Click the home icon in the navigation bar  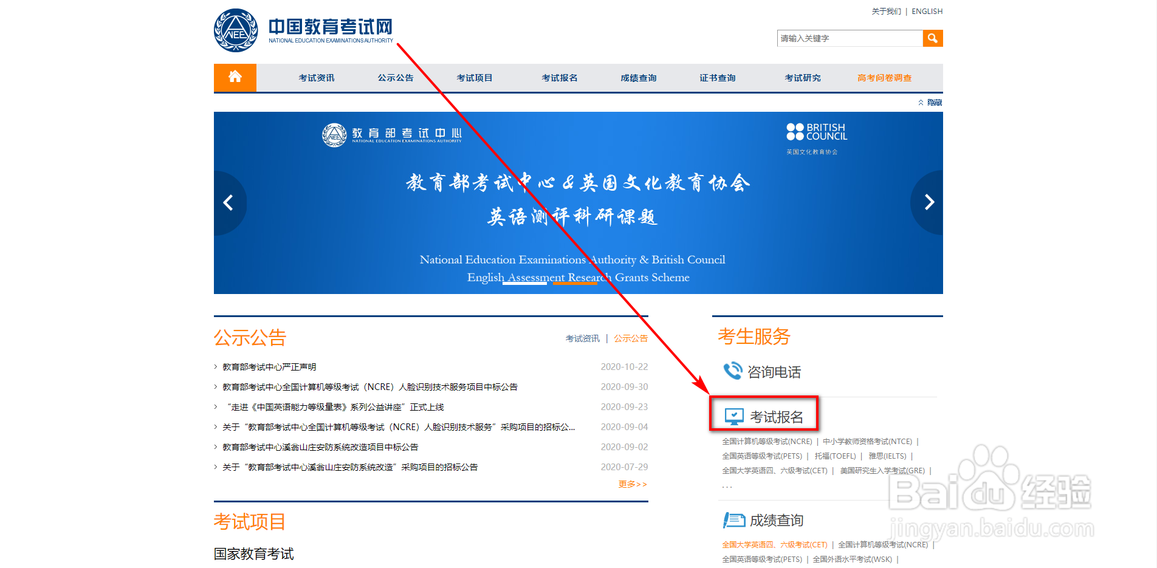235,77
